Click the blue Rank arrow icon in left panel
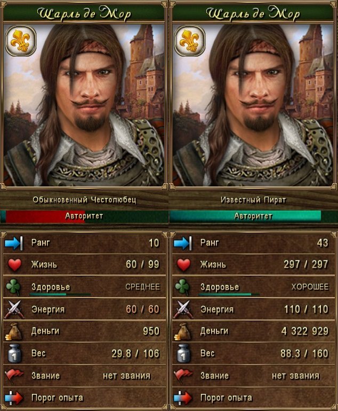The image size is (338, 411). click(x=13, y=243)
